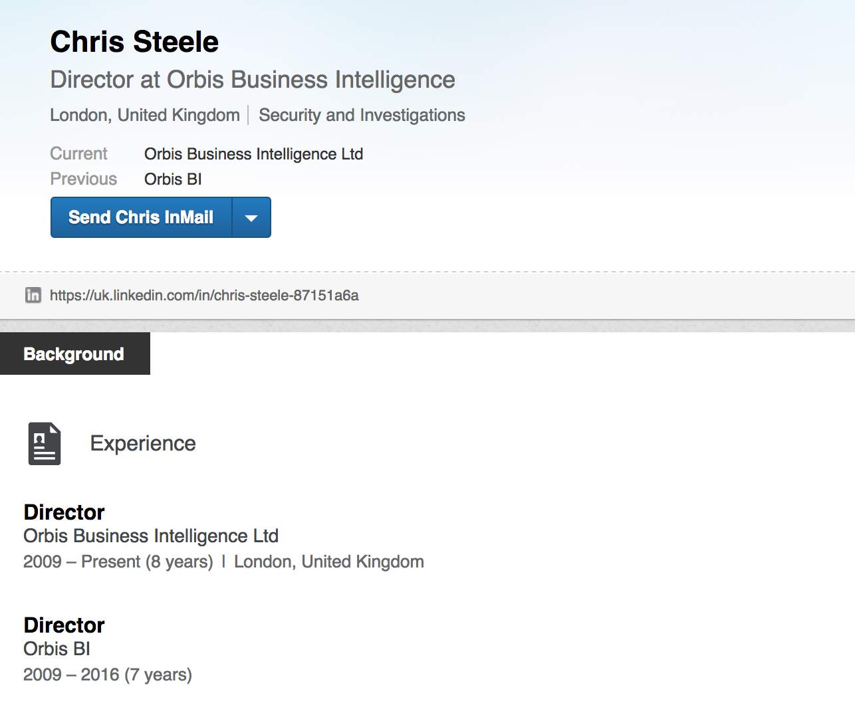855x719 pixels.
Task: Open the second Director job title entry
Action: (x=64, y=625)
